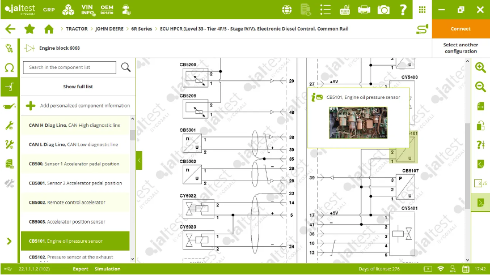The width and height of the screenshot is (490, 275).
Task: Click the favorites star icon
Action: (29, 29)
